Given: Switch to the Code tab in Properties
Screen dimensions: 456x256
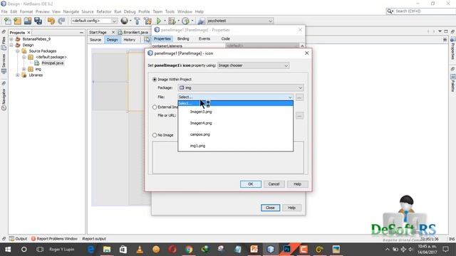Looking at the screenshot, I should coord(225,38).
